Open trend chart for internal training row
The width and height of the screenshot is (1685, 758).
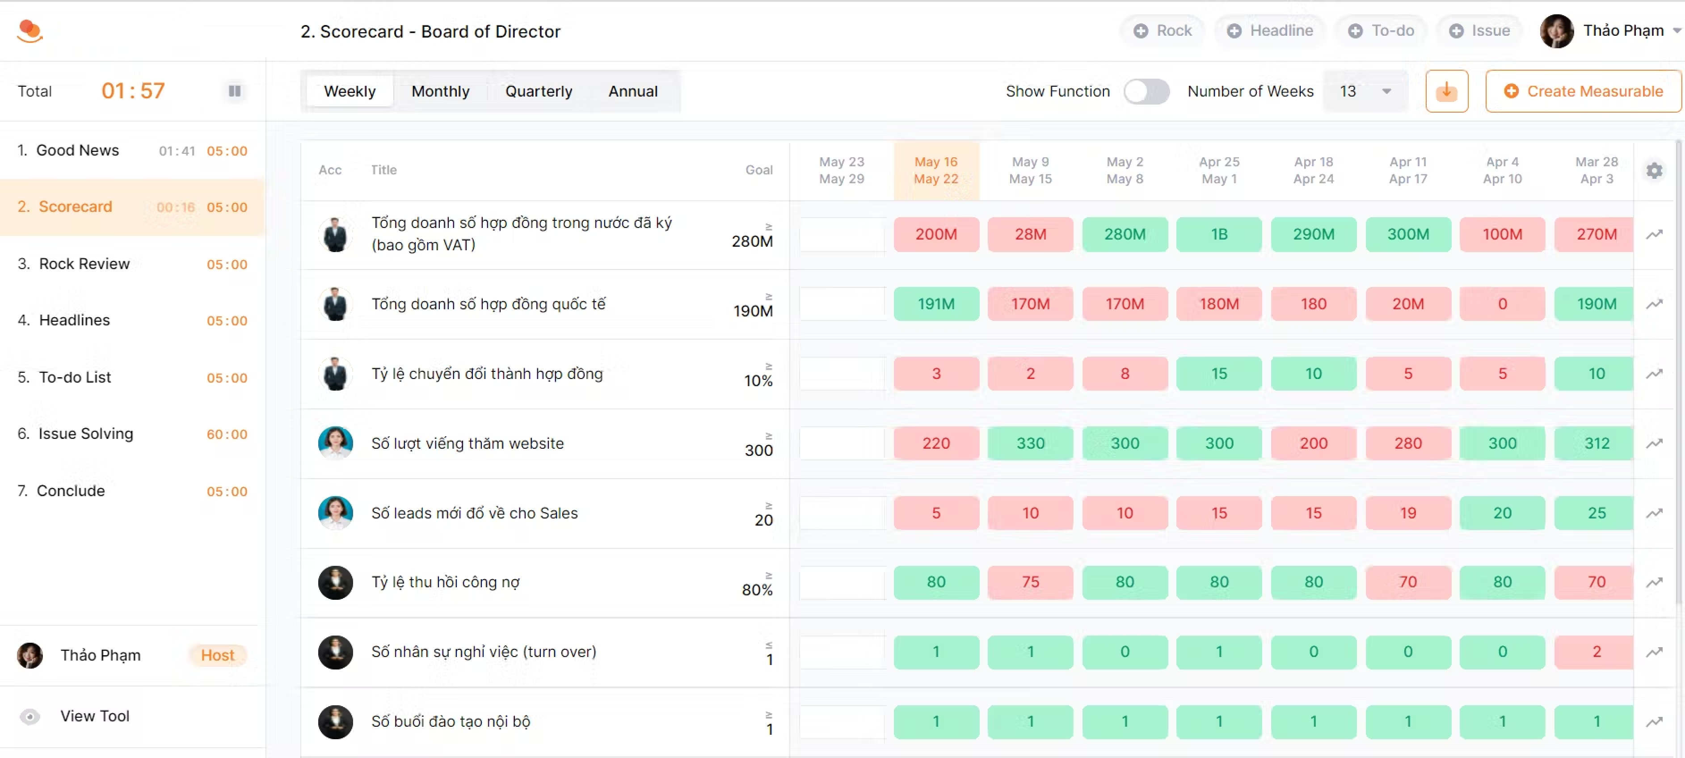click(x=1654, y=722)
